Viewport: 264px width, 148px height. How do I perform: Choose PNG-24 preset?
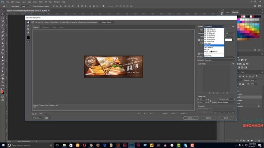click(214, 49)
